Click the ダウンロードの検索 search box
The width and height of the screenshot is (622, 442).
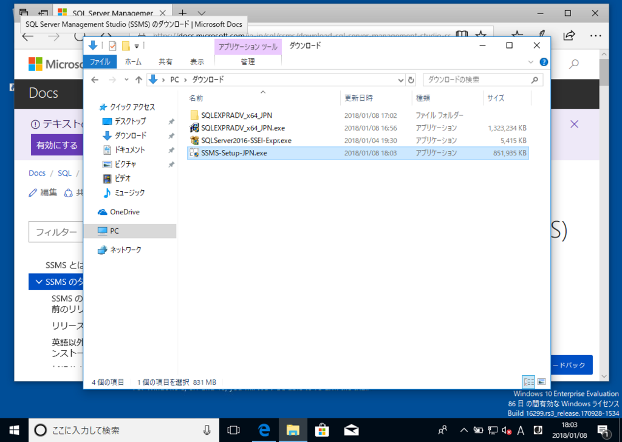[x=480, y=80]
